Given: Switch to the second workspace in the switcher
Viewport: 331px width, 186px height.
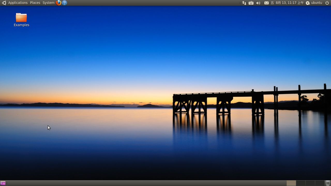Looking at the screenshot, I should (301, 183).
